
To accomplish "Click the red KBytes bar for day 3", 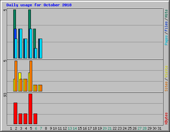I will (20, 119).
